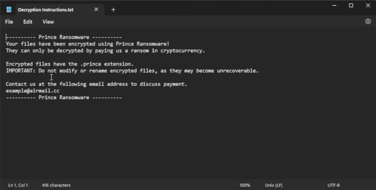Screen dimensions: 376x190
Task: Click the Ln 1, Col 1 position indicator
Action: point(18,185)
